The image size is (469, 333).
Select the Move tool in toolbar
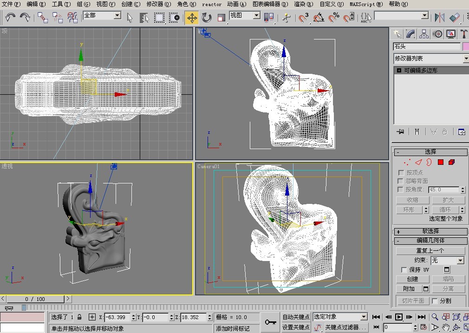point(192,18)
